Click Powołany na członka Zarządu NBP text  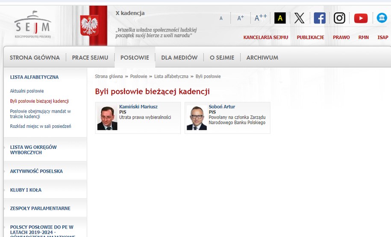237,120
